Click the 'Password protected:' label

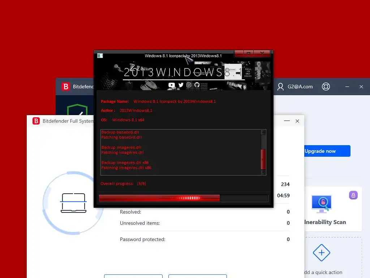click(142, 239)
